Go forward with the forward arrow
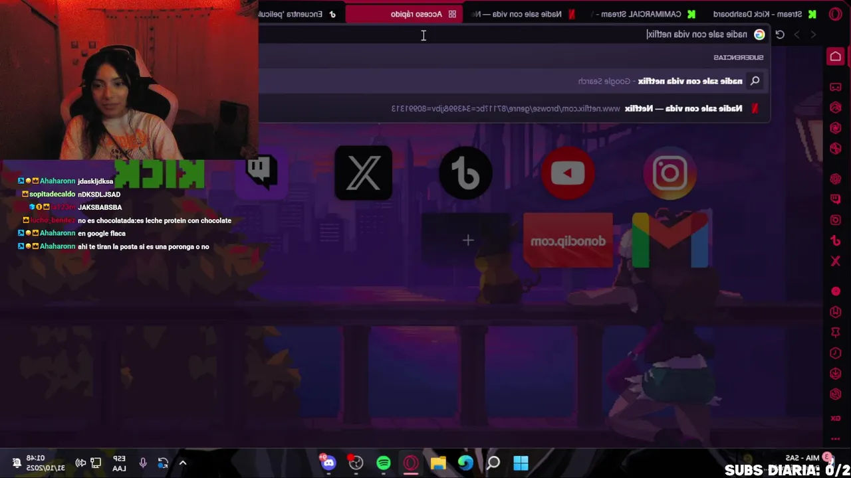Image resolution: width=851 pixels, height=478 pixels. click(x=796, y=35)
